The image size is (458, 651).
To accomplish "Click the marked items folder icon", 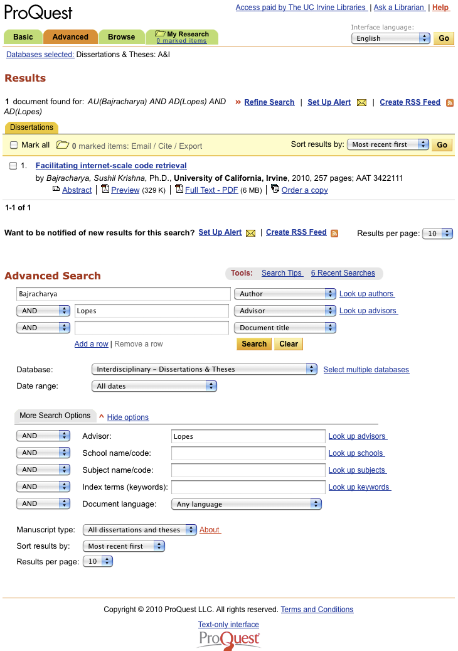I will [63, 145].
